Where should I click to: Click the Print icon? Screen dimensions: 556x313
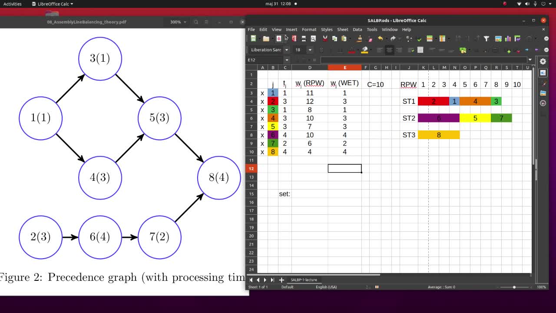(304, 39)
